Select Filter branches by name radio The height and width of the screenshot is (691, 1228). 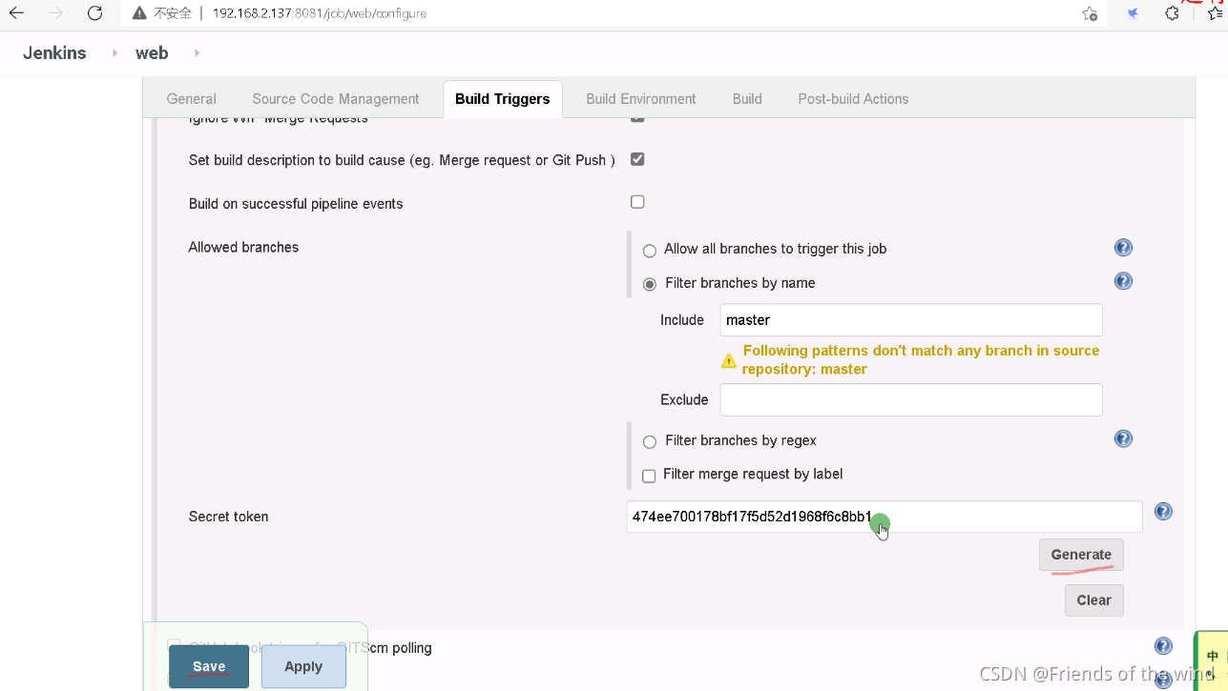pyautogui.click(x=650, y=284)
